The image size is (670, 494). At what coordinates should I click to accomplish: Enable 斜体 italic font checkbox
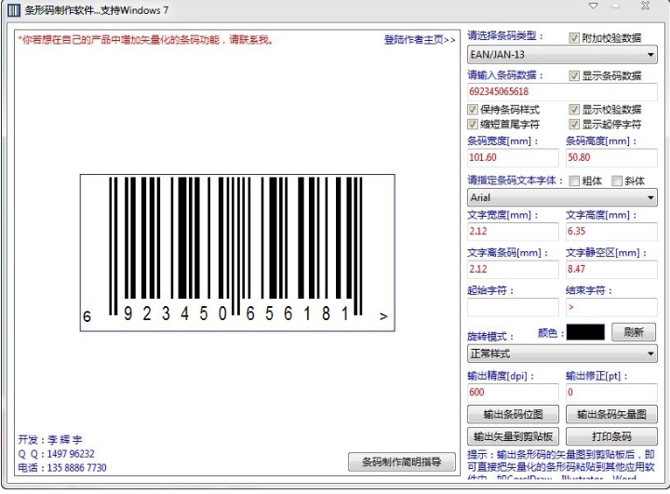(617, 180)
